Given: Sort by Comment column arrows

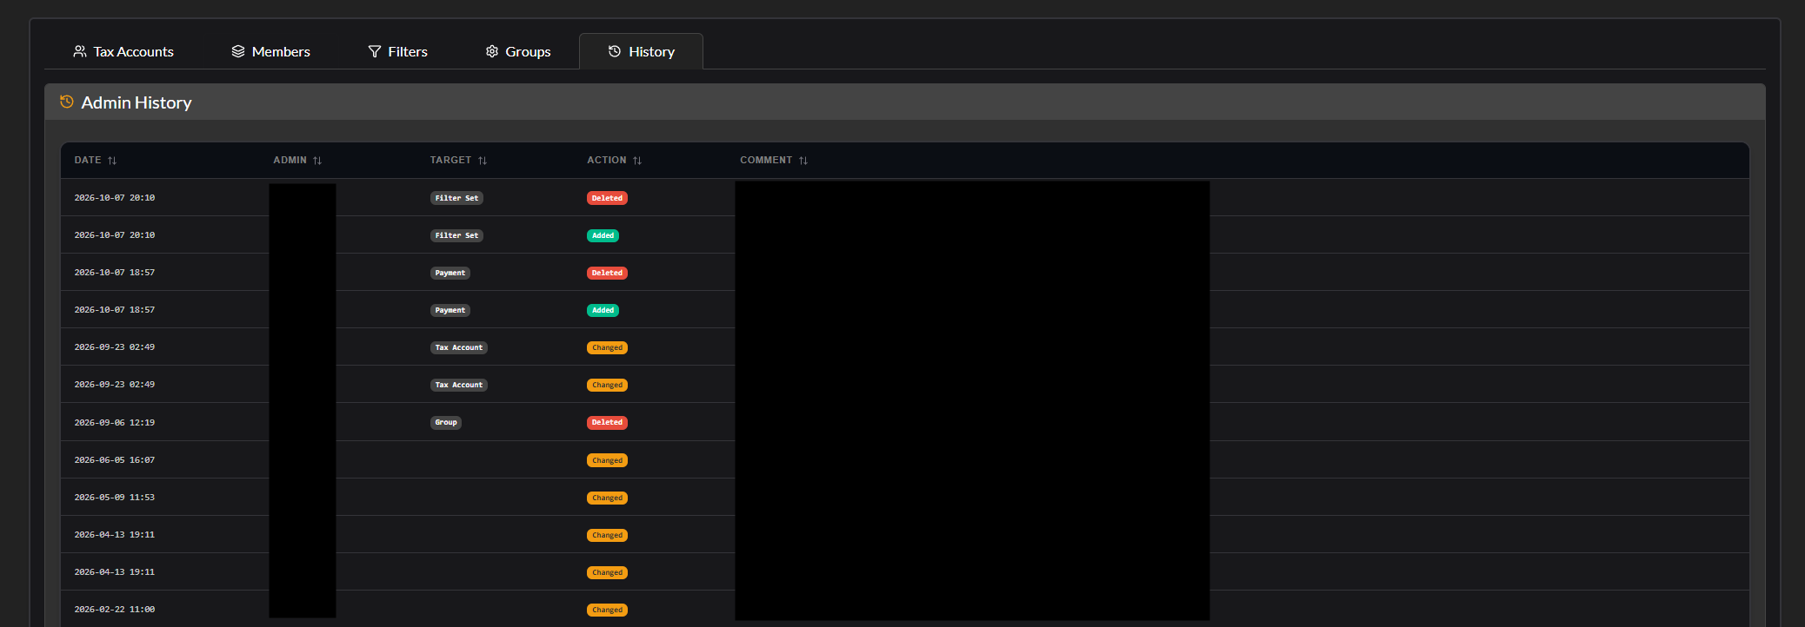Looking at the screenshot, I should pyautogui.click(x=803, y=161).
